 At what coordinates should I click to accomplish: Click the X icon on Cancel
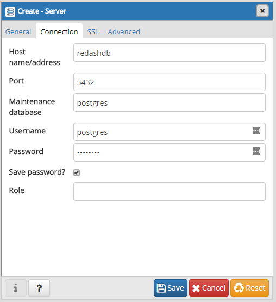[196, 288]
